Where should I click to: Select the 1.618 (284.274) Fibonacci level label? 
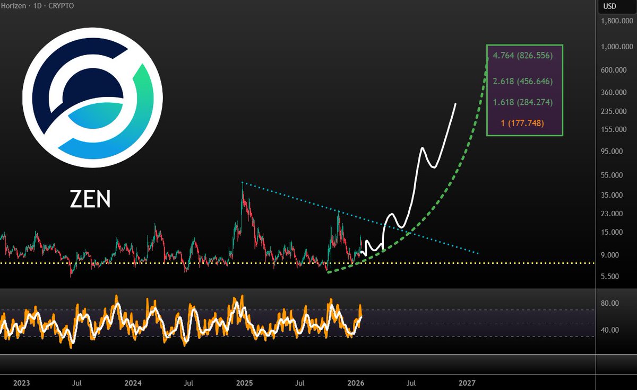pyautogui.click(x=523, y=102)
